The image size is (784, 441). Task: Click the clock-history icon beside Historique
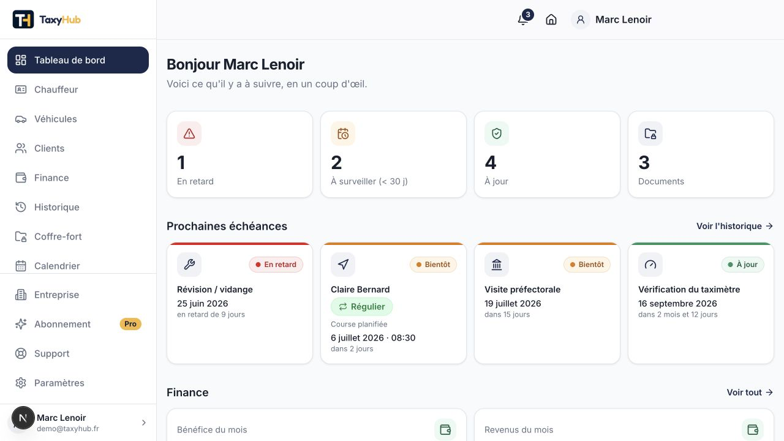[x=21, y=207]
